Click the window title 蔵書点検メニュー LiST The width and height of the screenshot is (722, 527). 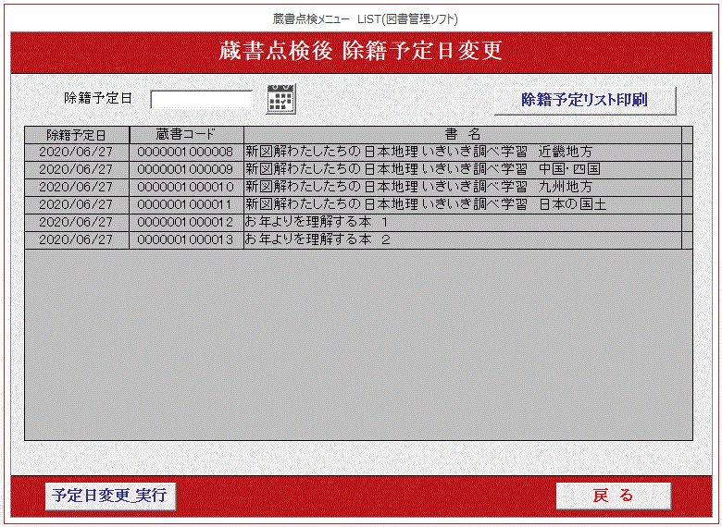point(365,19)
